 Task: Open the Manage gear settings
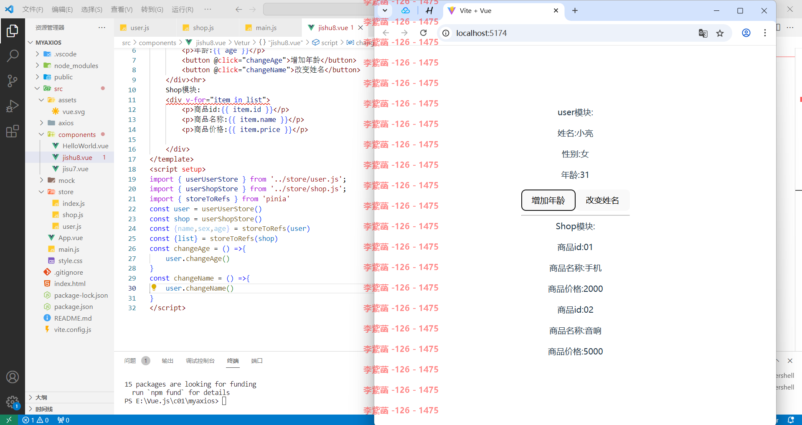point(13,402)
